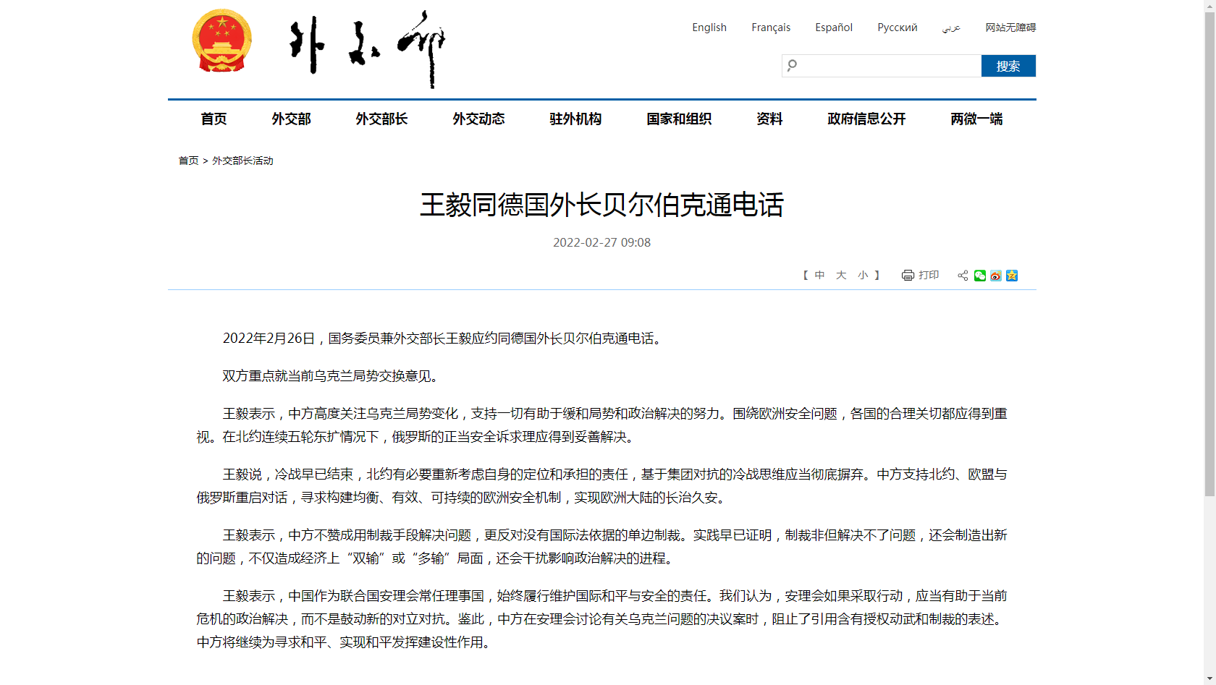Open the 外交部 navigation menu
Viewport: 1216px width, 685px height.
coord(291,119)
